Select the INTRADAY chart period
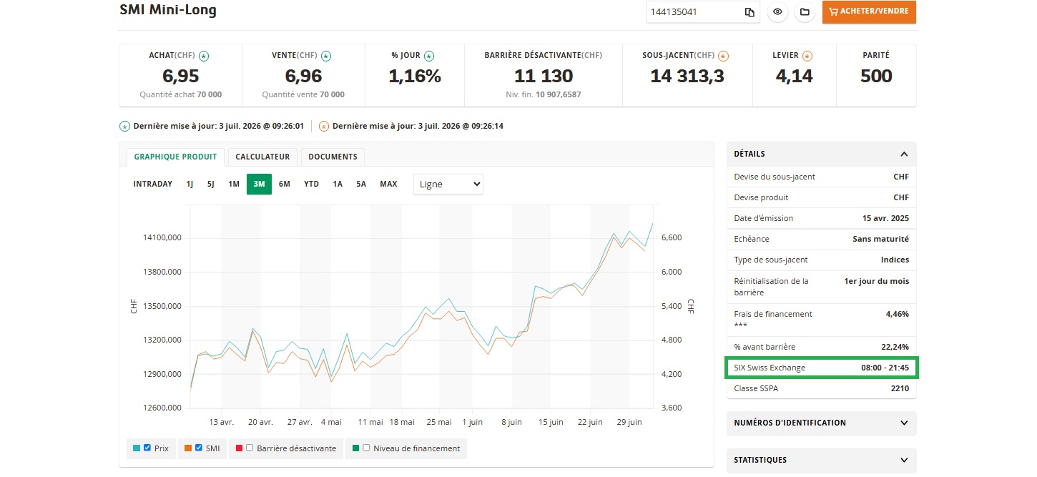Screen dimensions: 1037x477 click(153, 184)
